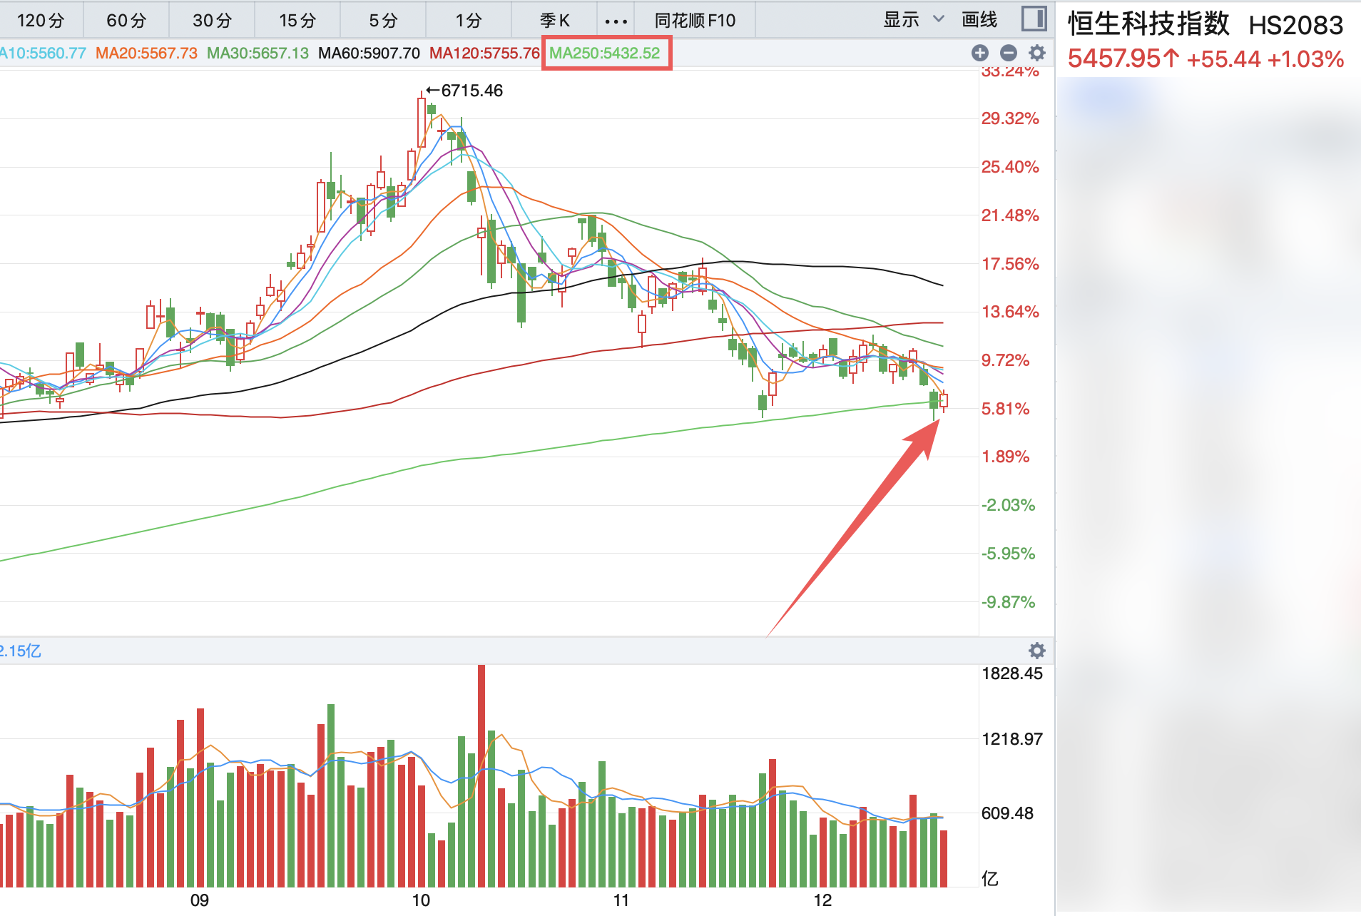Open 同花顺F10 info page
The height and width of the screenshot is (916, 1361).
point(695,21)
